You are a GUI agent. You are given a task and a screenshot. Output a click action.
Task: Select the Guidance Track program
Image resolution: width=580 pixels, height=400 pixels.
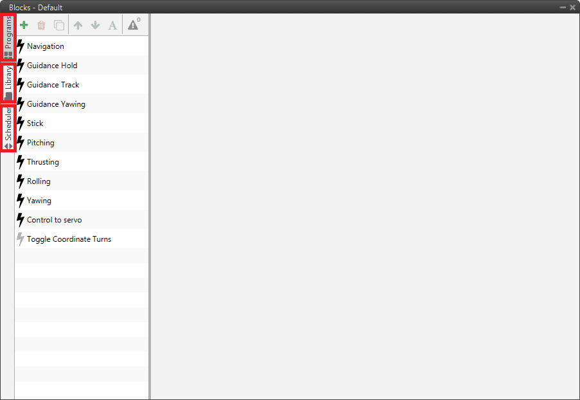click(82, 85)
